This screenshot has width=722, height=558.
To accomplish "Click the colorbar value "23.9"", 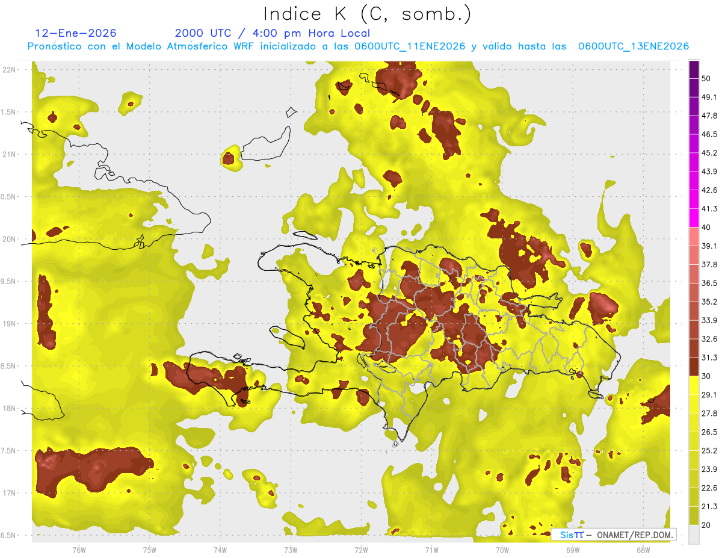I will (x=709, y=470).
